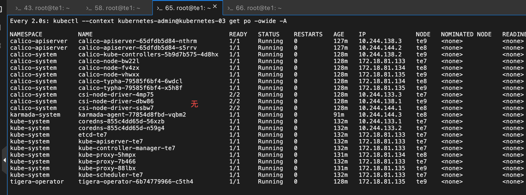Click IP address 10.244.144.2

coord(380,48)
